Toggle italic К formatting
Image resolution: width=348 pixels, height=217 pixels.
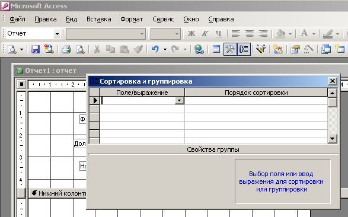205,34
